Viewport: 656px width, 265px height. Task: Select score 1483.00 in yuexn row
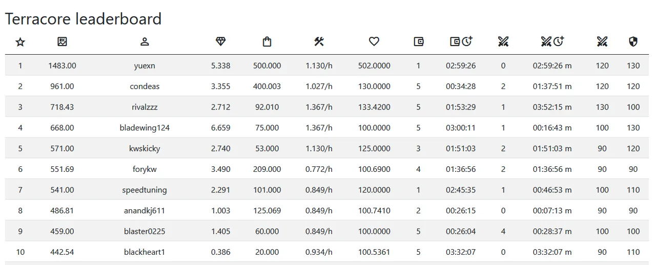(x=62, y=65)
